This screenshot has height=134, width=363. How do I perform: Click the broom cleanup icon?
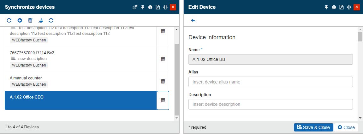(41, 20)
